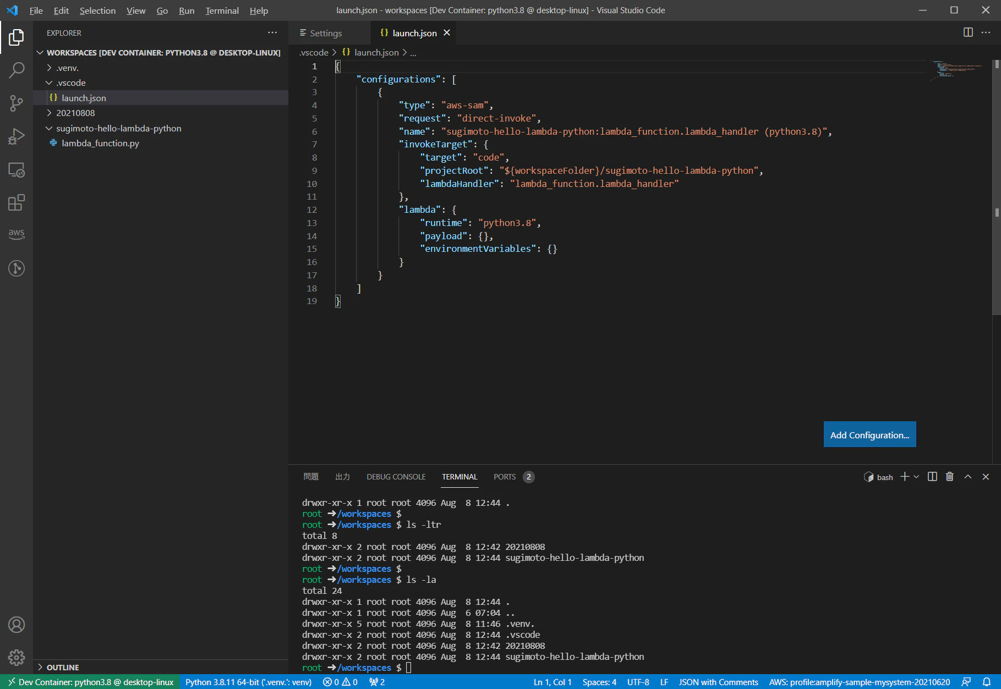Expand the OUTLINE section
Image resolution: width=1001 pixels, height=689 pixels.
161,667
